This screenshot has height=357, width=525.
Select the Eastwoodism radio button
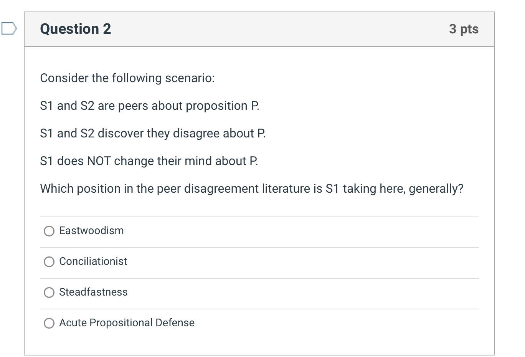(x=49, y=231)
